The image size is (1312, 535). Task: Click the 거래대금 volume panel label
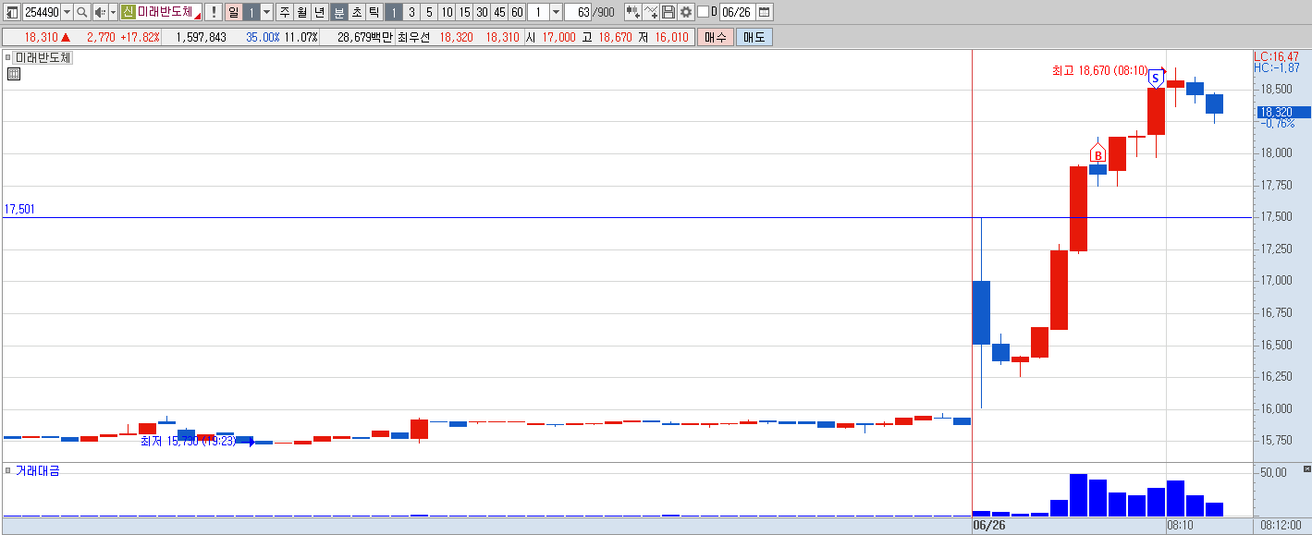coord(38,470)
